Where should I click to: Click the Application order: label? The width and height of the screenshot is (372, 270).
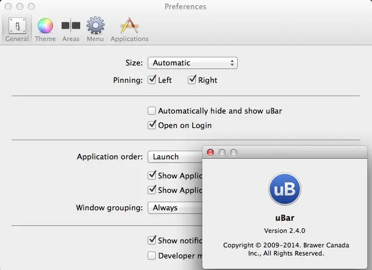pos(110,157)
